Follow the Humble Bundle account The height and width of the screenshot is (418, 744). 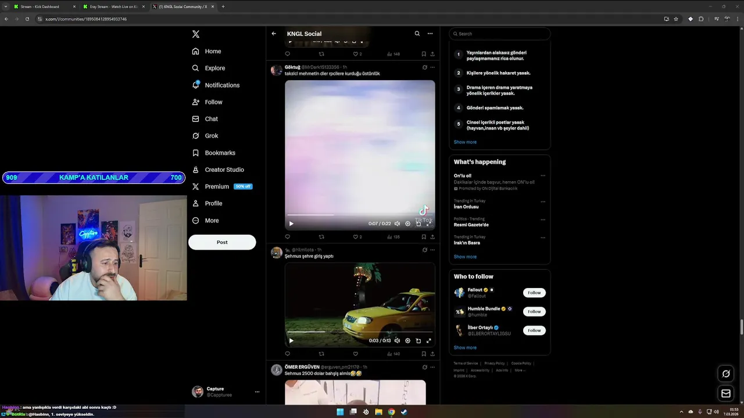(x=534, y=311)
